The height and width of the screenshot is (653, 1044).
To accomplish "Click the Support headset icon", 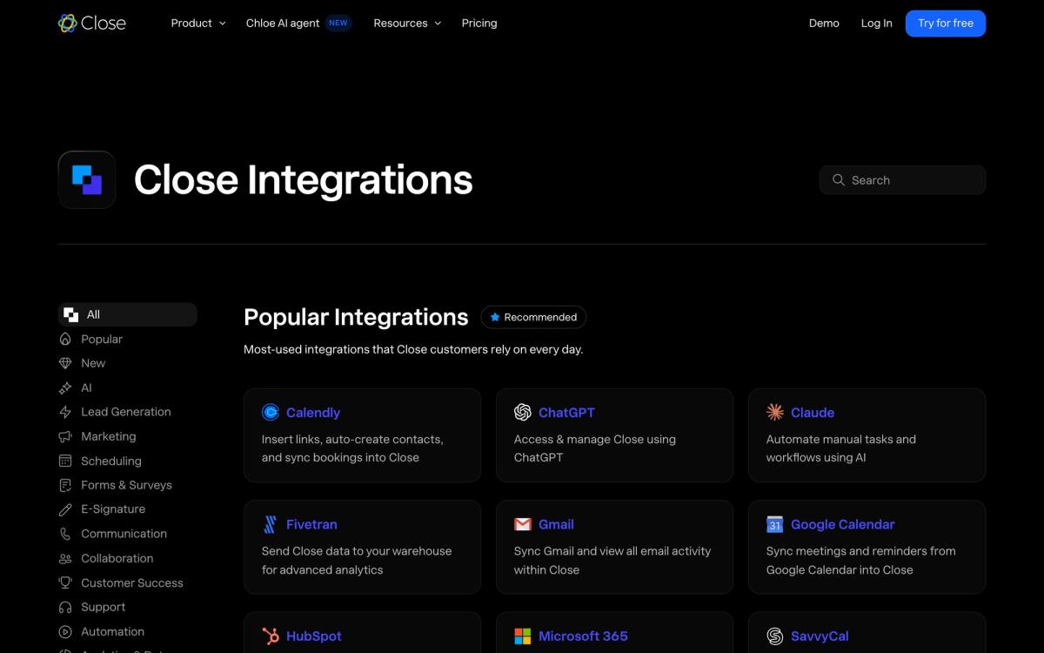I will pyautogui.click(x=65, y=608).
